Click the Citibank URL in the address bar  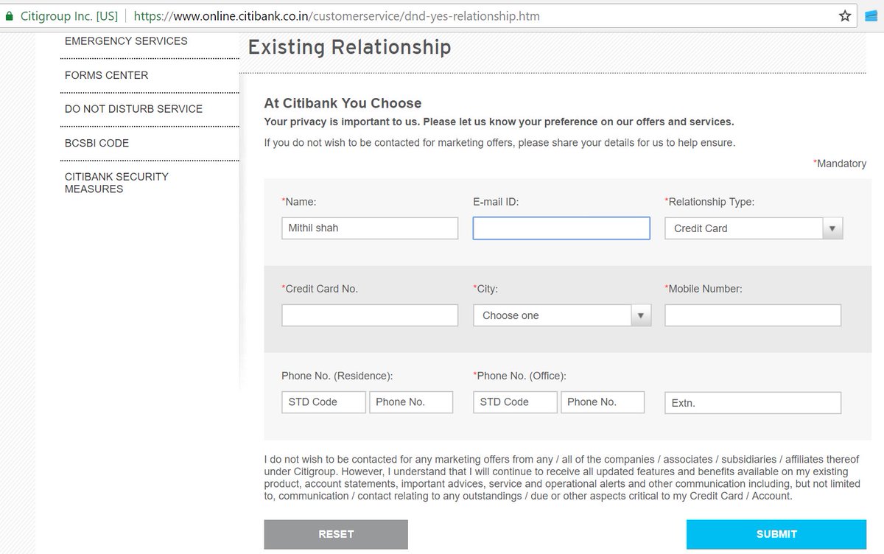point(337,15)
